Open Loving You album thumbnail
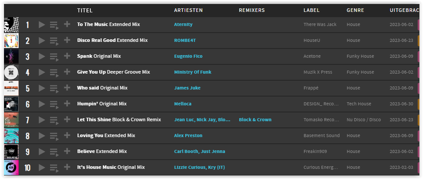This screenshot has height=179, width=423. (12, 136)
